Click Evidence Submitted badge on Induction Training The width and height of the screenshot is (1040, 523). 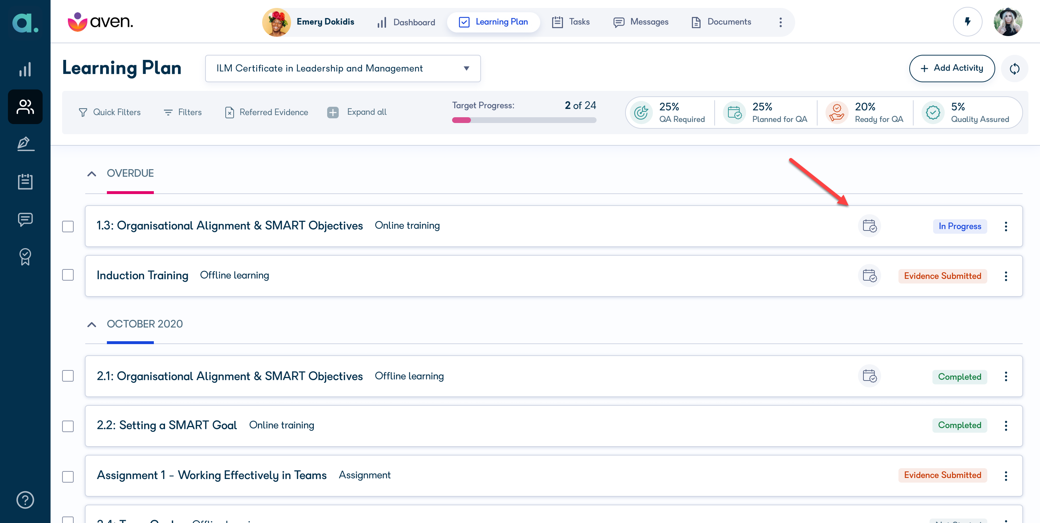coord(942,276)
